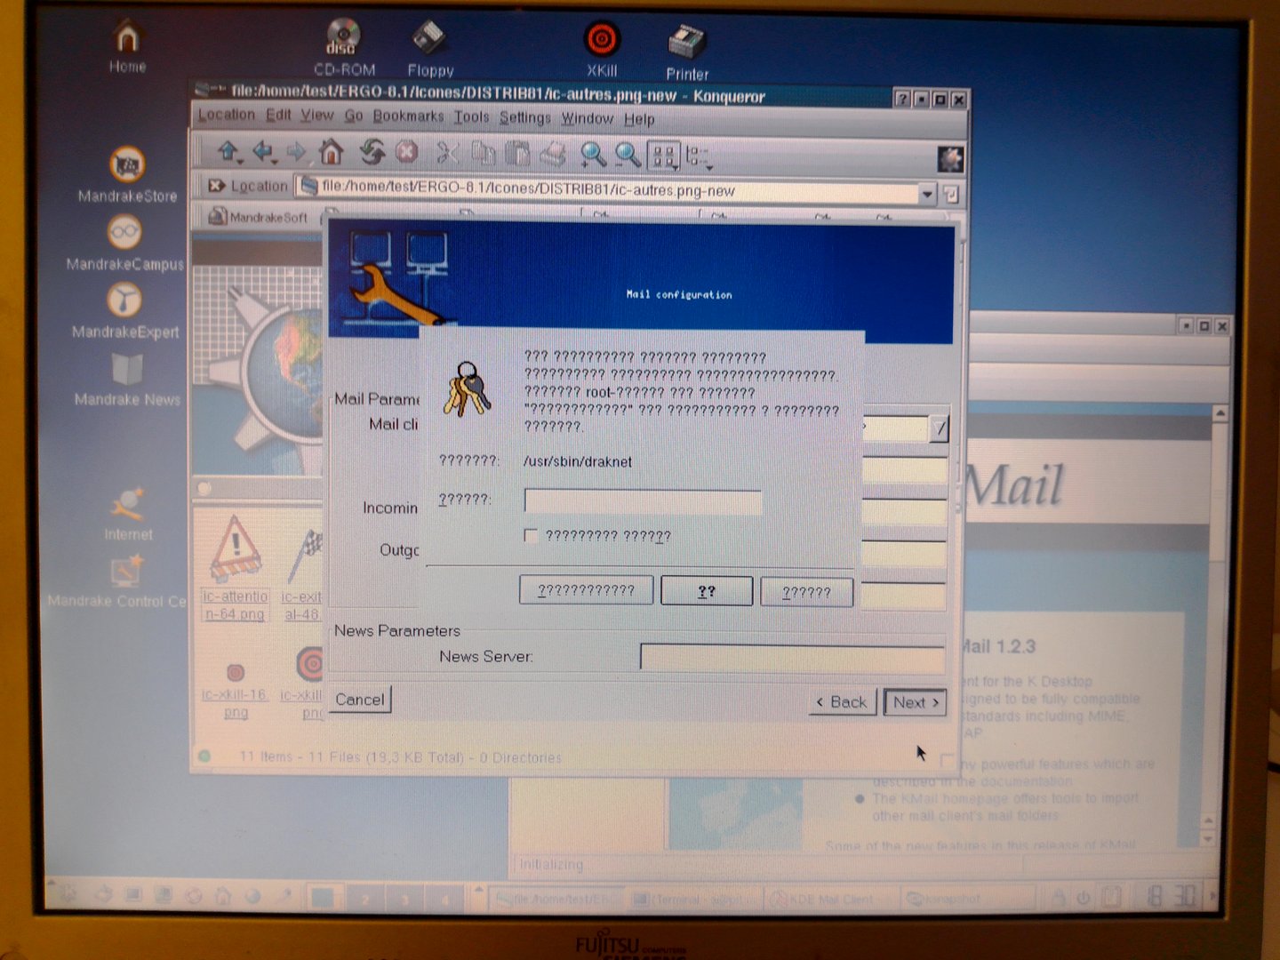Select the ic-exit file with the checkered flag

[303, 573]
